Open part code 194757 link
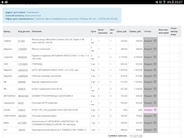This screenshot has width=184, height=138. (22, 130)
